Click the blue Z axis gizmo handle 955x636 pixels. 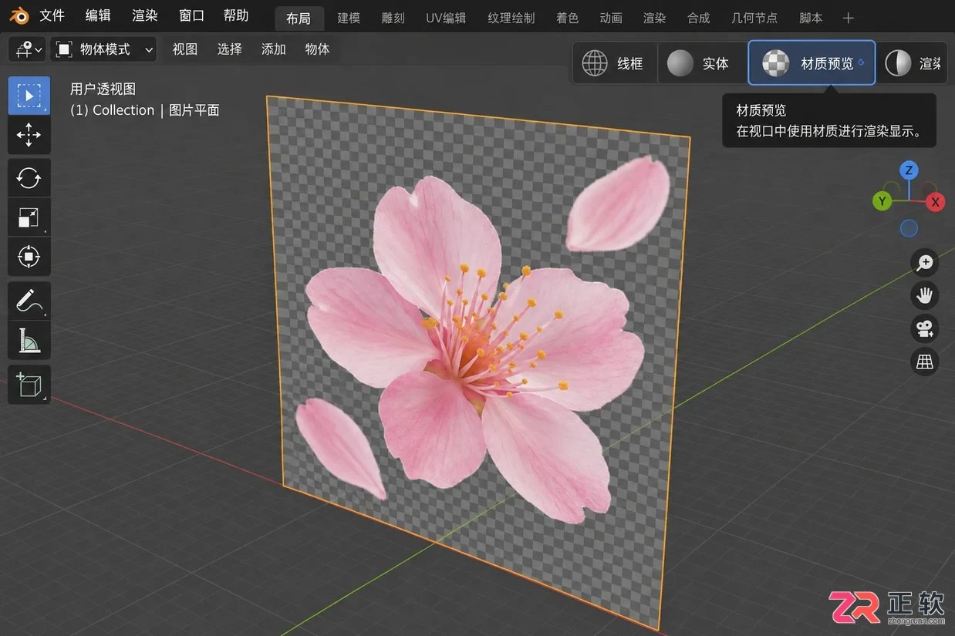click(x=909, y=170)
